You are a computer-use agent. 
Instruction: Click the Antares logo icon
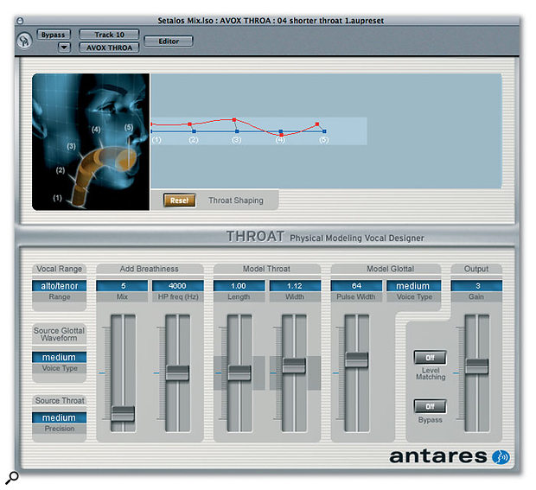click(501, 457)
